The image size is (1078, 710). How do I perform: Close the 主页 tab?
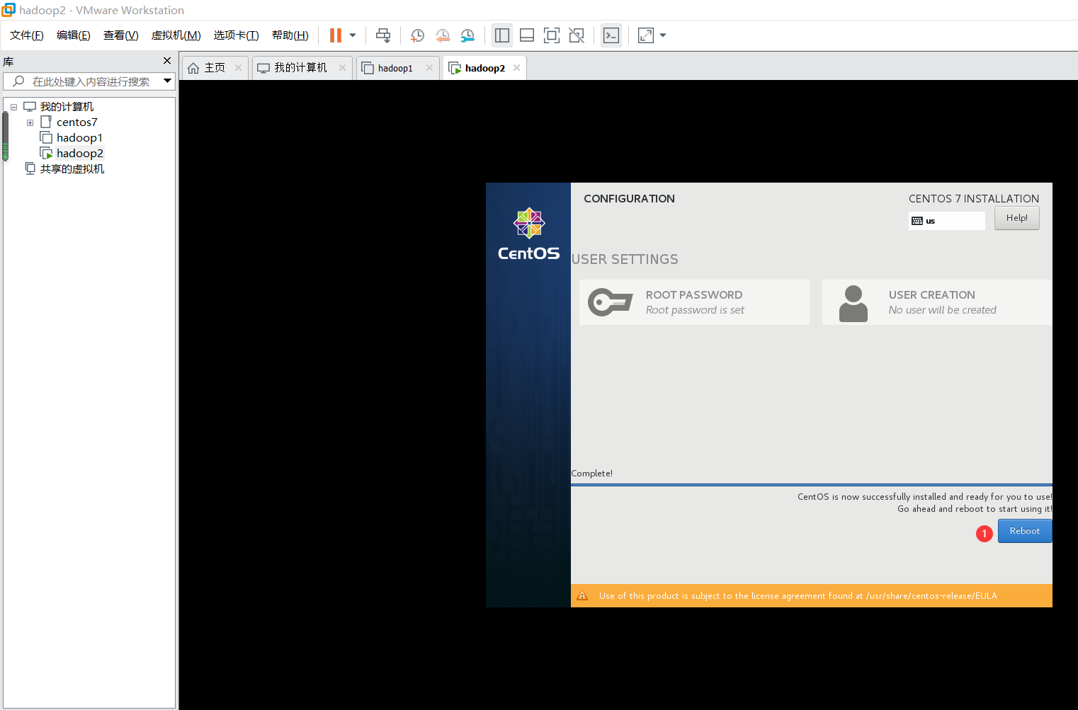[238, 68]
